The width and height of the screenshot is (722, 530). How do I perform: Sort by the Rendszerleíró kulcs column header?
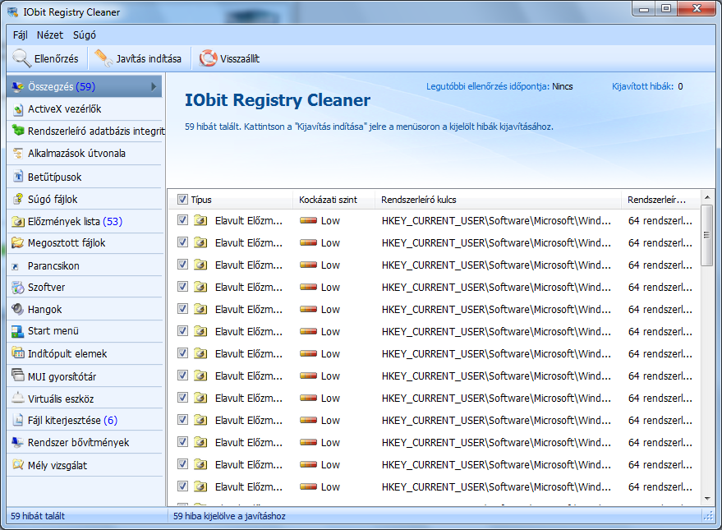click(x=498, y=200)
